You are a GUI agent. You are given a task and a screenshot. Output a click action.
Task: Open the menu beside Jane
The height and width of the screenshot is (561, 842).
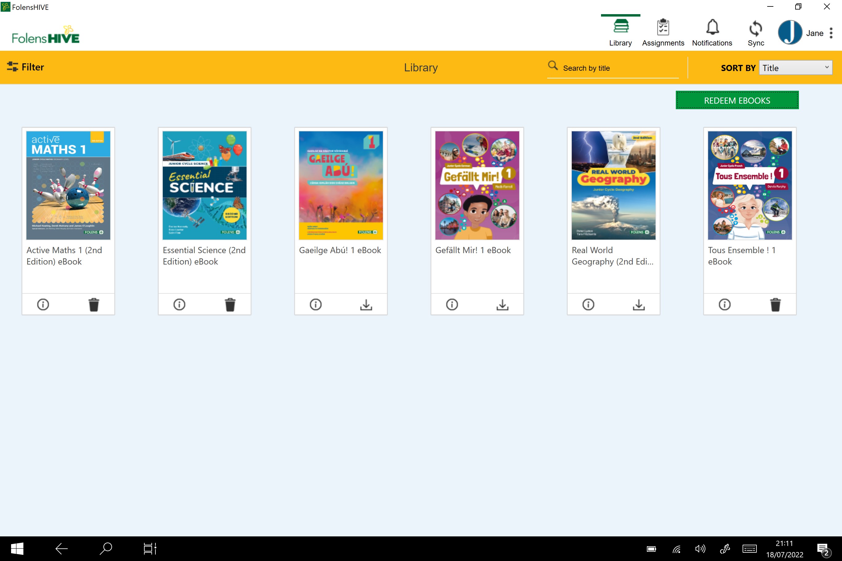[x=831, y=33]
